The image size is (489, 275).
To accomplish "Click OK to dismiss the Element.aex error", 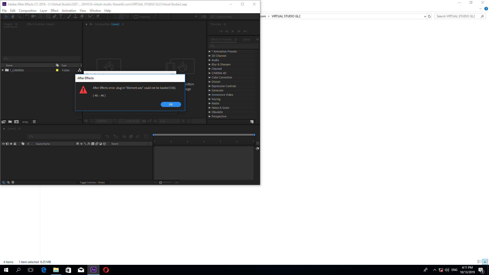I will pyautogui.click(x=171, y=104).
